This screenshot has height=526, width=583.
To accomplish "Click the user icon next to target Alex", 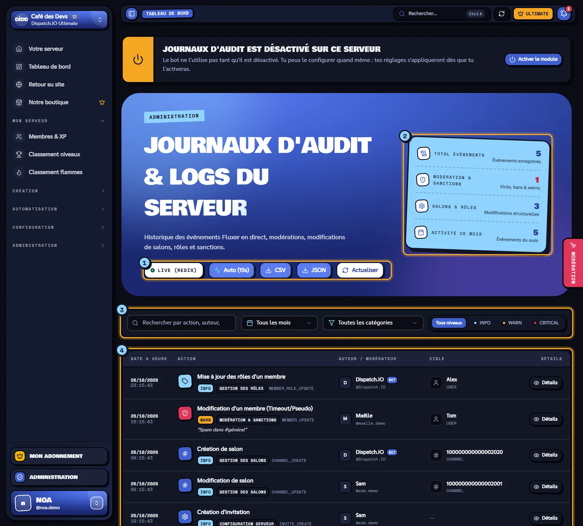I will (436, 383).
